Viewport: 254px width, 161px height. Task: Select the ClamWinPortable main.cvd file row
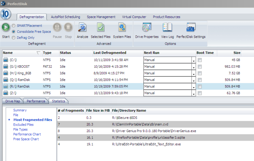point(155,124)
